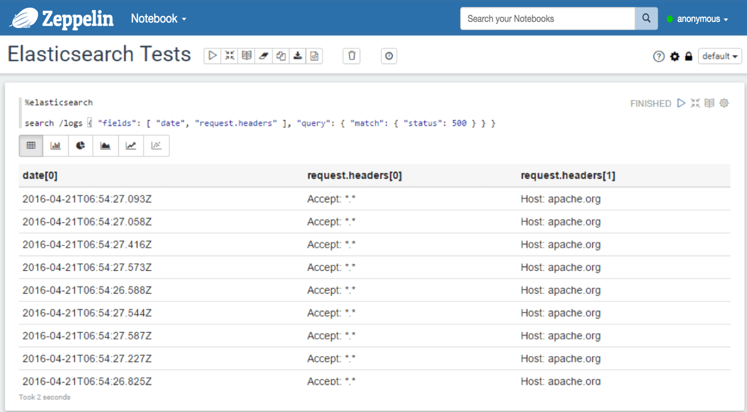747x412 pixels.
Task: Switch to the table visualization tab
Action: [31, 146]
